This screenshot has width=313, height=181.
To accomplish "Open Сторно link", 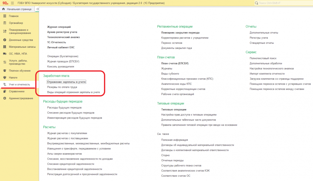I will click(x=165, y=155).
